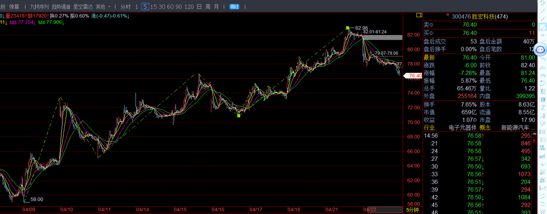Click the 5分钟 period label at bottom
The height and width of the screenshot is (214, 547).
413,210
